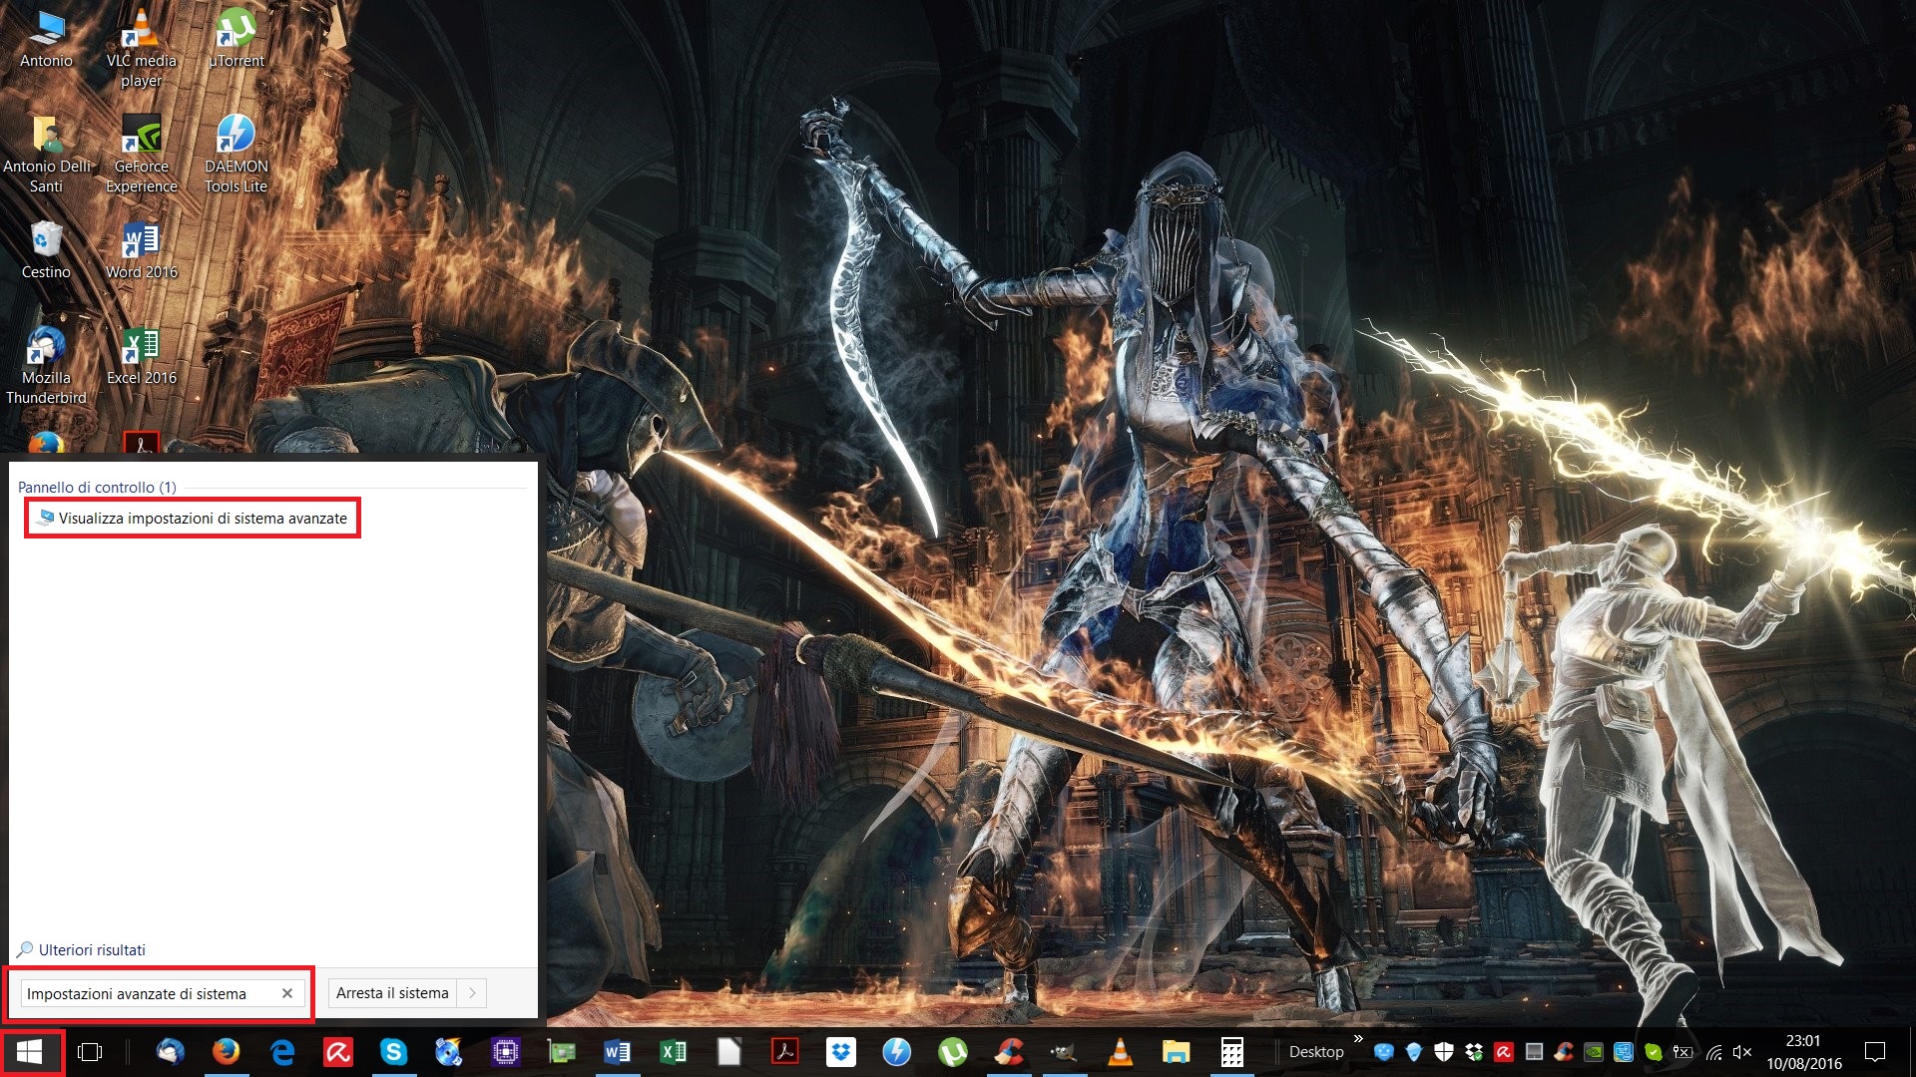Open Excel from the taskbar

(x=674, y=1052)
